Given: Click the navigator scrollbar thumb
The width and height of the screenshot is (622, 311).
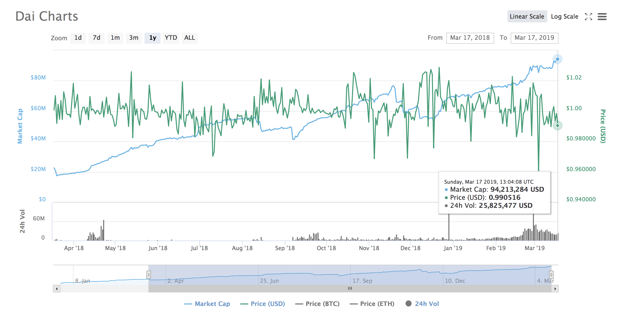Looking at the screenshot, I should (x=350, y=289).
